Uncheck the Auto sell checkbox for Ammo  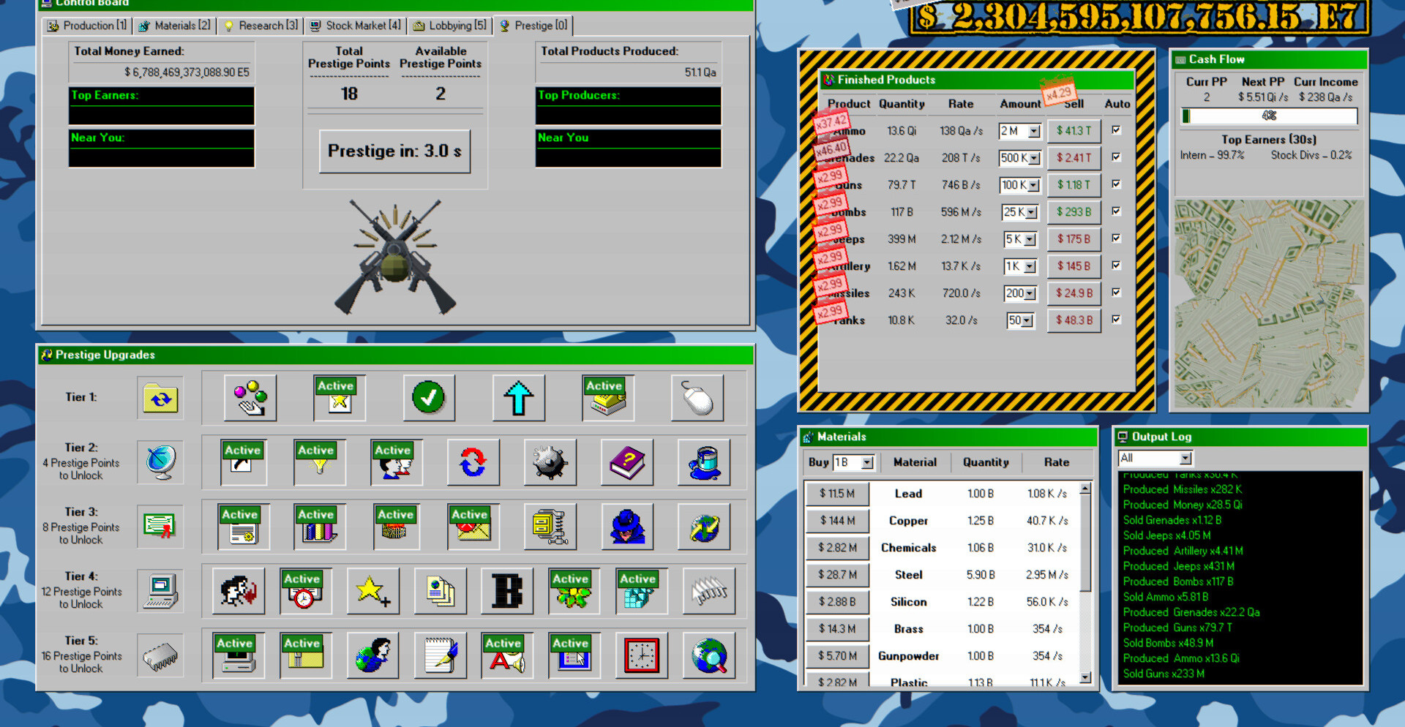1116,130
